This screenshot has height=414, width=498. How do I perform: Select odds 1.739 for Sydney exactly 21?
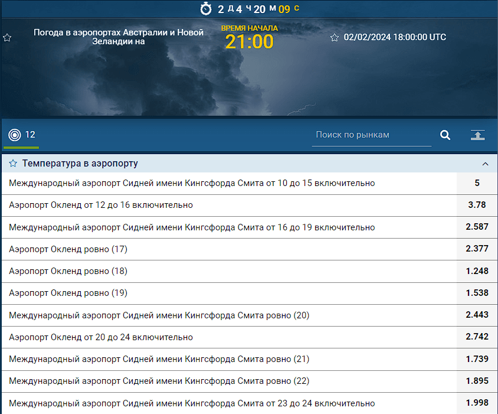pos(477,359)
